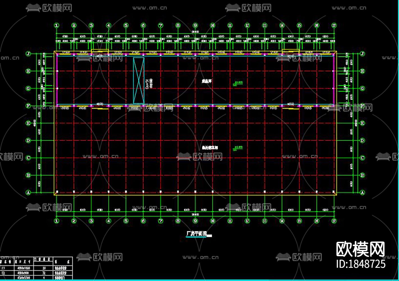Image resolution: width=399 pixels, height=281 pixels.
Task: Select bottom-row grid bubble 16
Action: pos(317,221)
